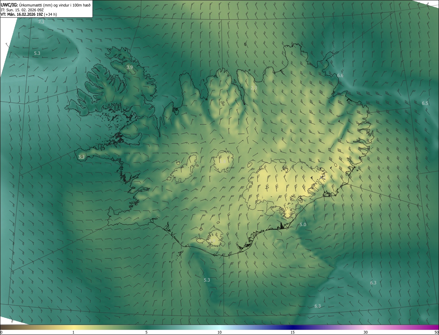
Task: Click the color scale tick label 0
Action: (1, 332)
